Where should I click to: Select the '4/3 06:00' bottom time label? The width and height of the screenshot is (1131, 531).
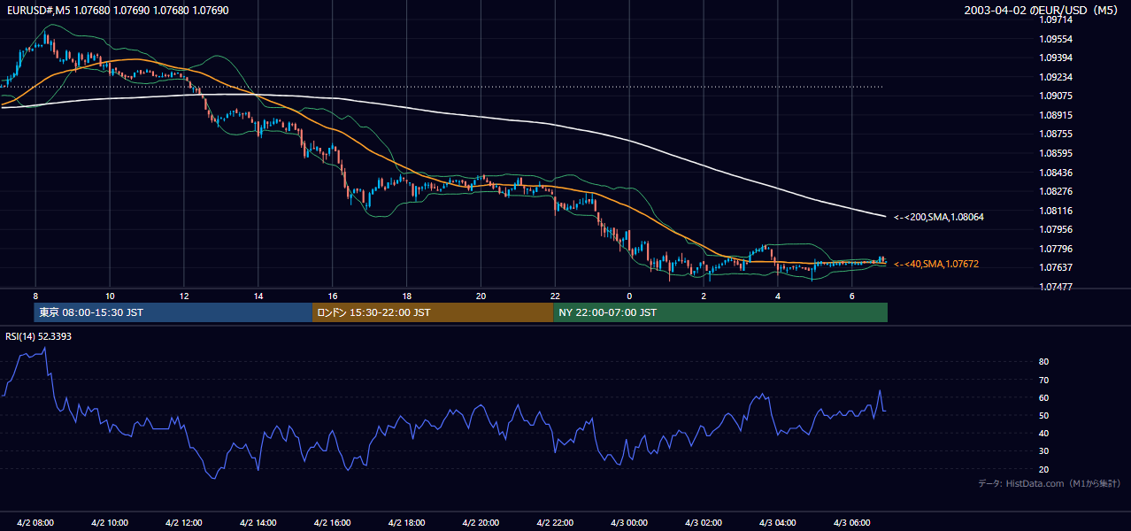(x=852, y=522)
